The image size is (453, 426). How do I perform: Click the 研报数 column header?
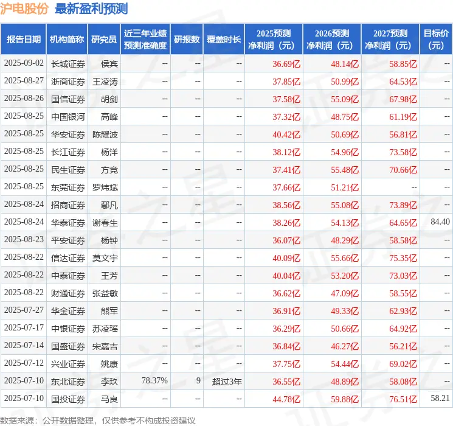pos(187,40)
